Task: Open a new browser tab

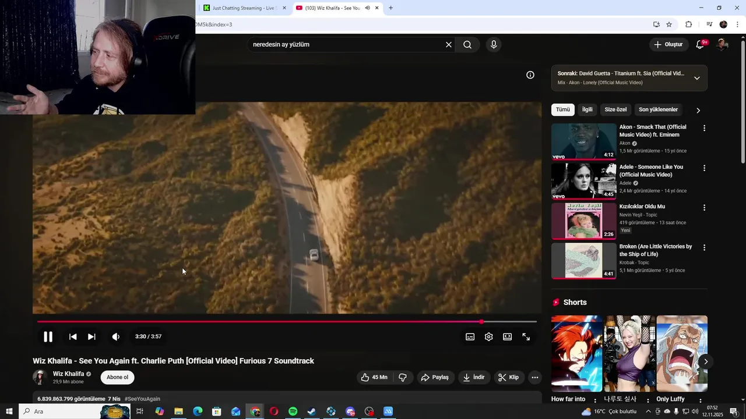Action: (x=390, y=8)
